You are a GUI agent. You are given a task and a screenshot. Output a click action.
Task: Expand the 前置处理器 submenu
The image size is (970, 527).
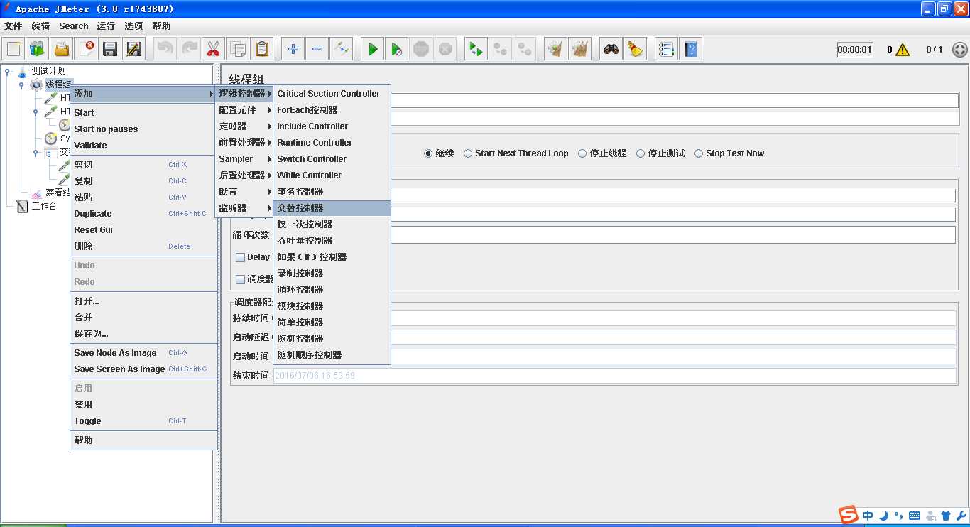pyautogui.click(x=244, y=143)
